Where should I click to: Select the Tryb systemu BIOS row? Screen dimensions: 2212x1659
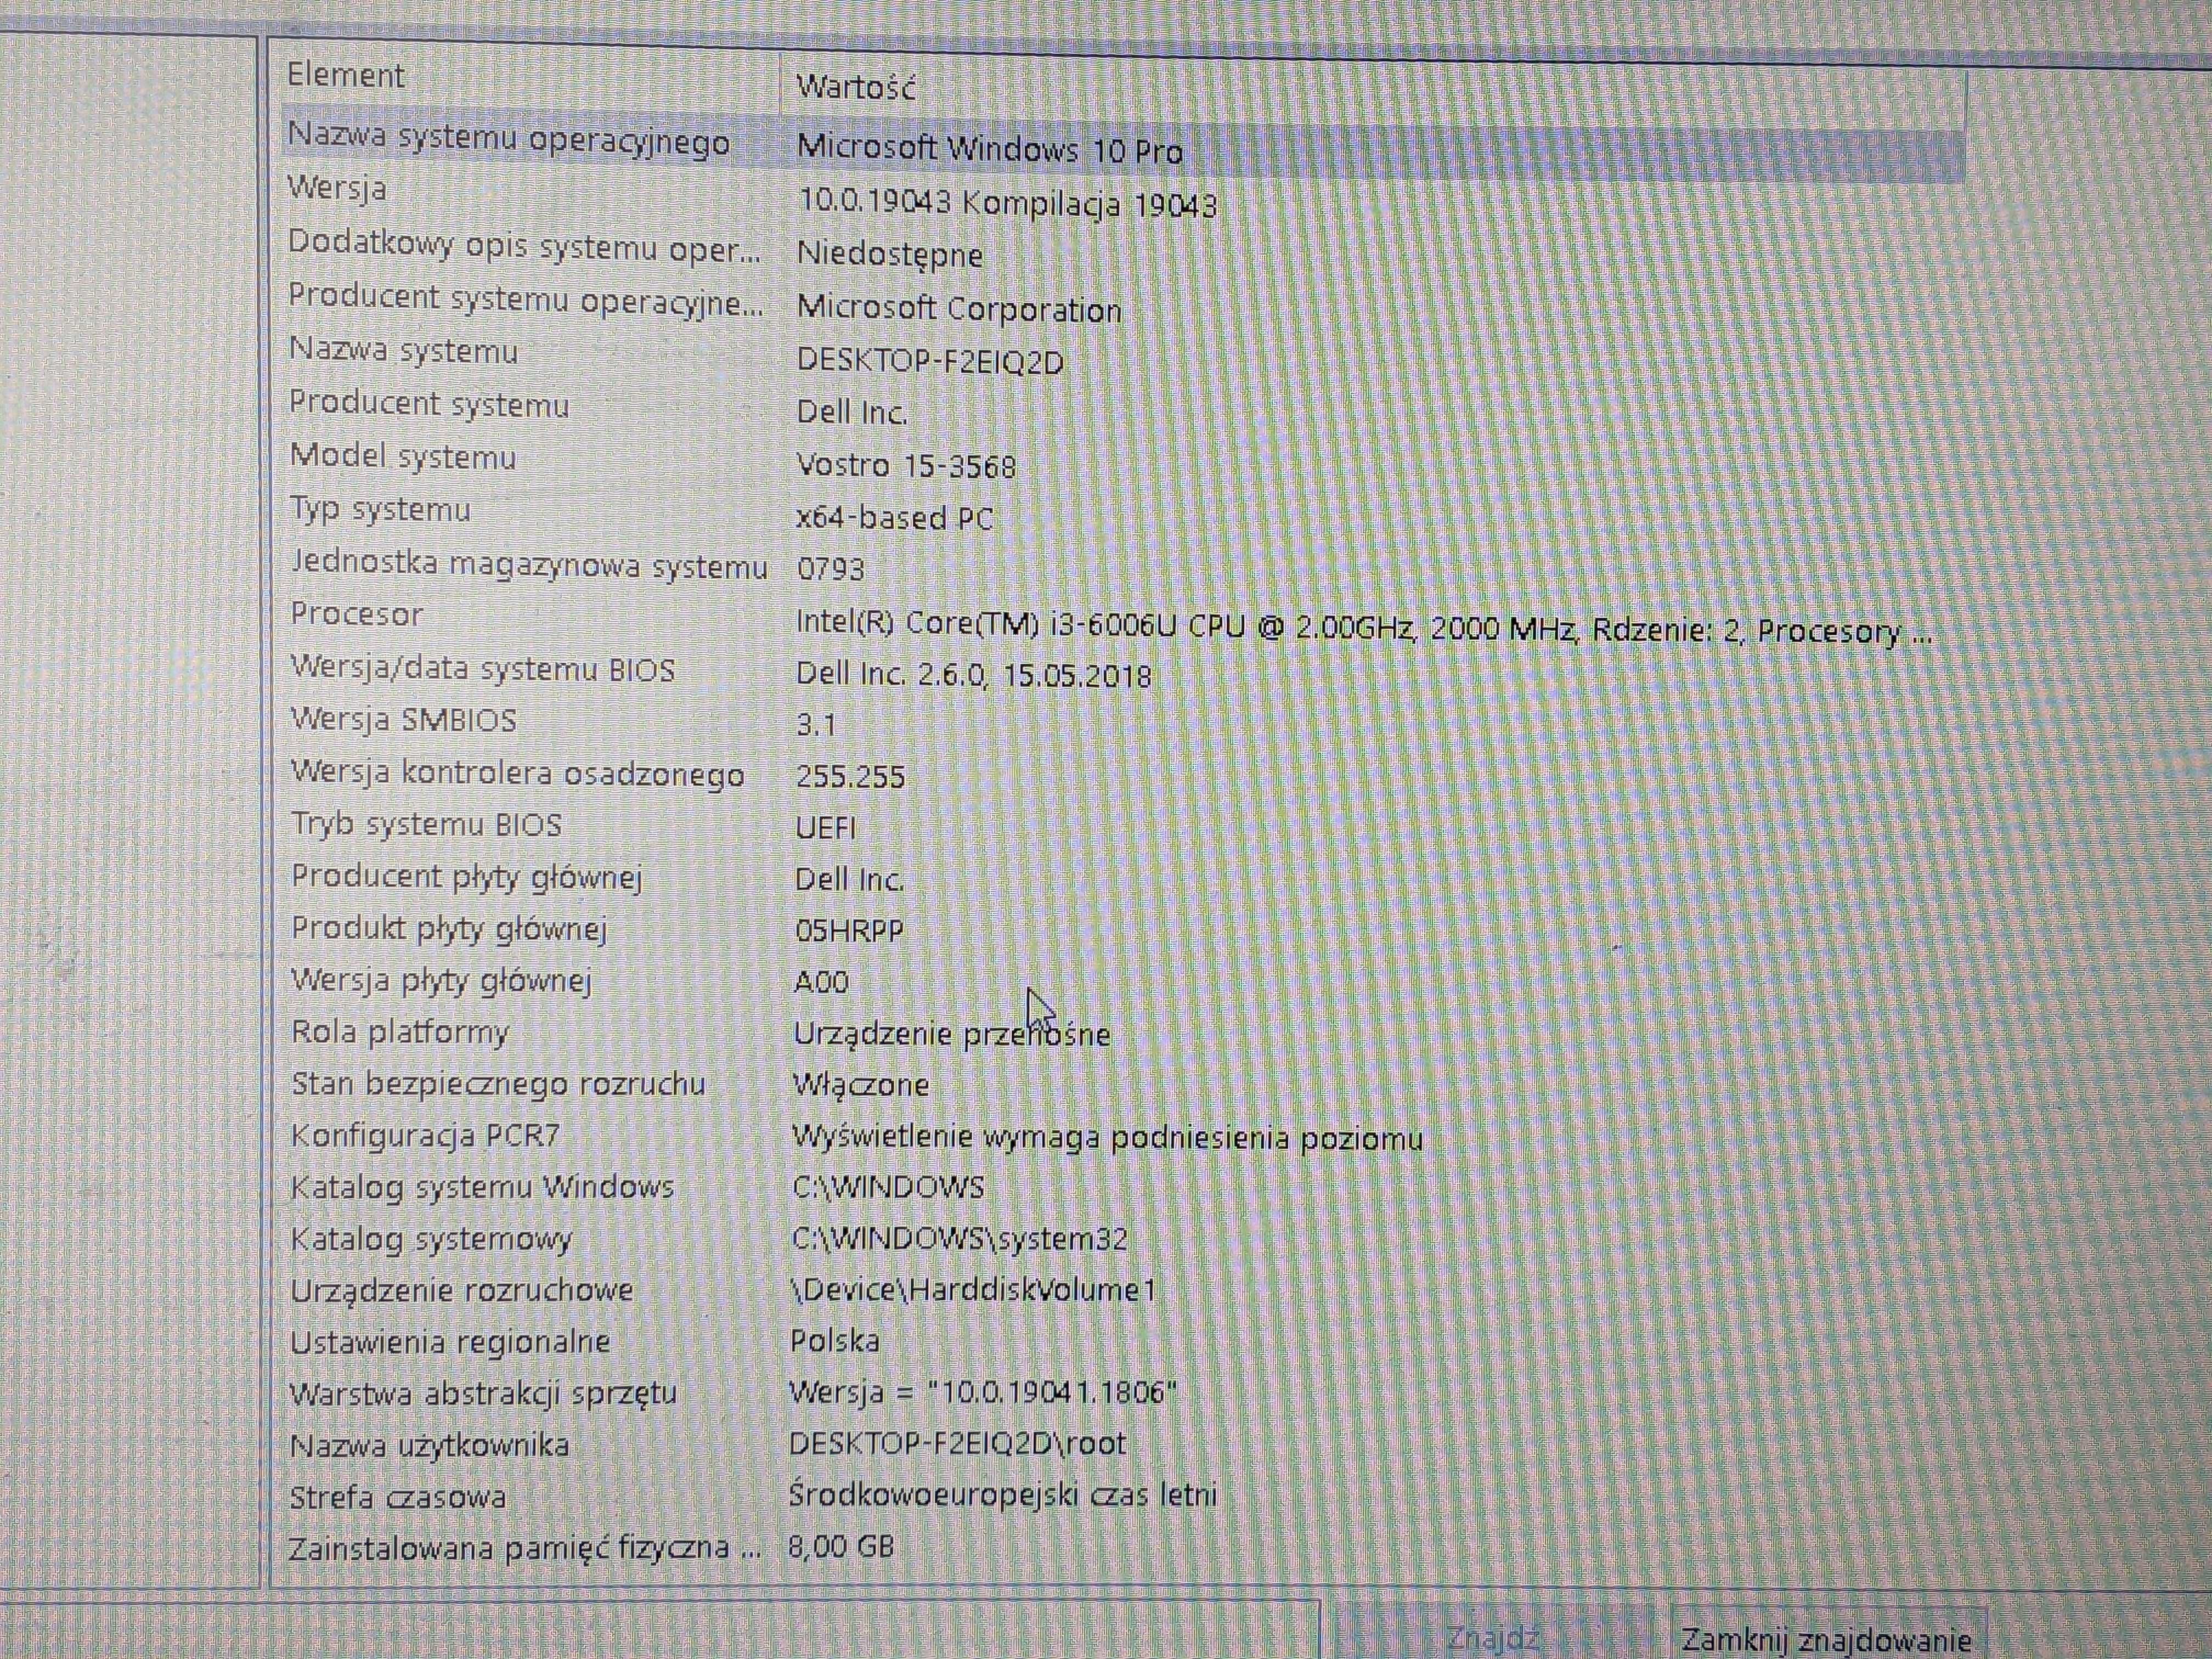click(427, 825)
